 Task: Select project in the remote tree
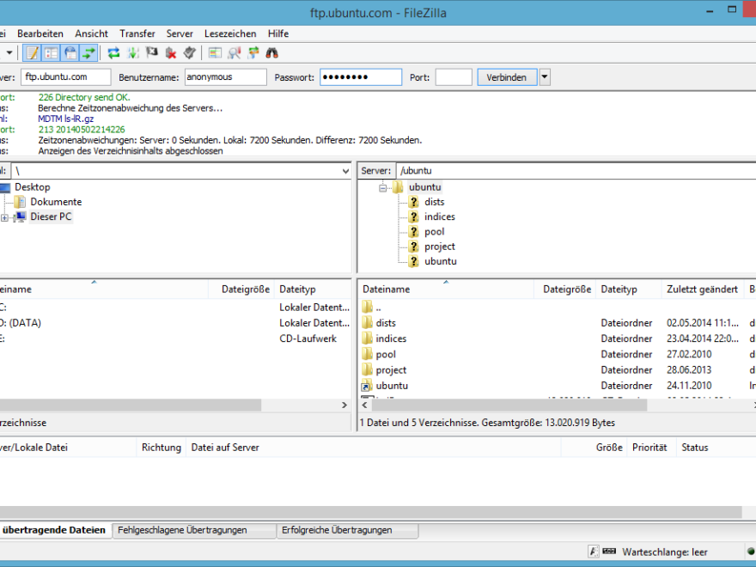click(x=440, y=247)
